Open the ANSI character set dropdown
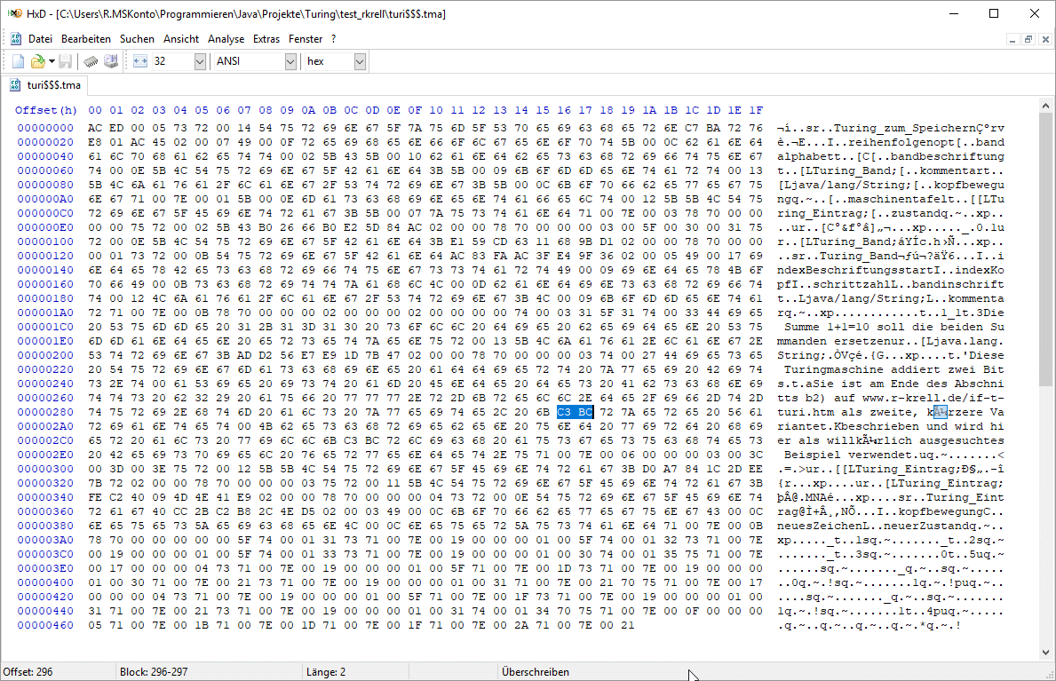The image size is (1056, 681). (x=290, y=61)
